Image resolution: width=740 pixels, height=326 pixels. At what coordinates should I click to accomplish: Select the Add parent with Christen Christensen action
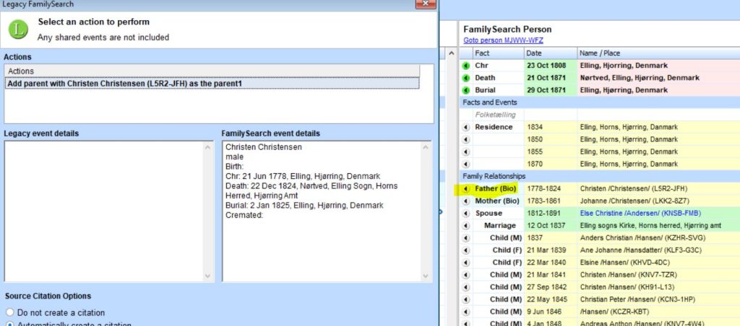pyautogui.click(x=212, y=84)
